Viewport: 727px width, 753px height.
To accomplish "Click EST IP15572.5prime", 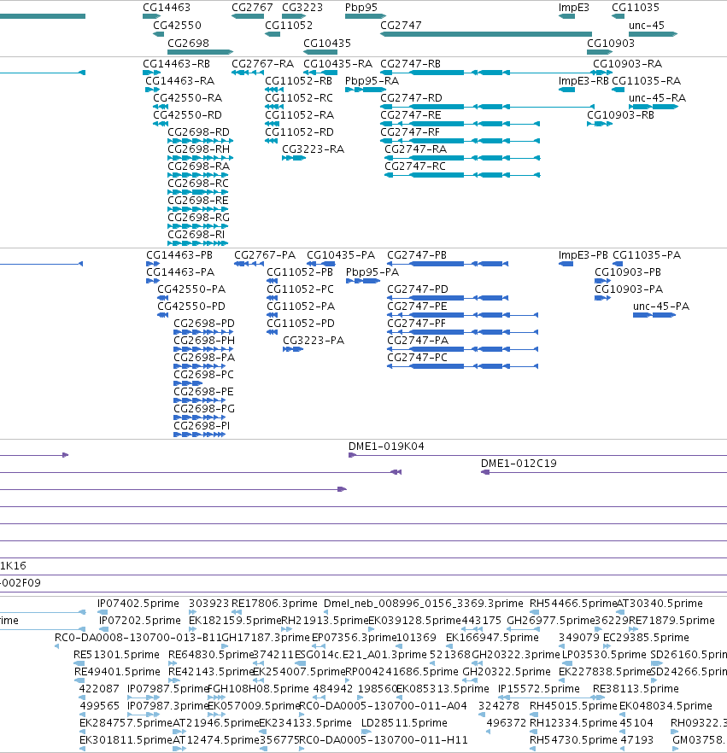I will (x=539, y=689).
